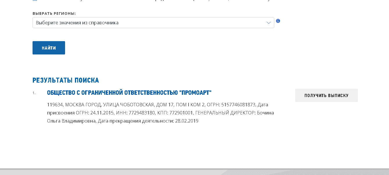Toggle the partially visible checkbox at top
The image size is (389, 175).
coord(35,1)
